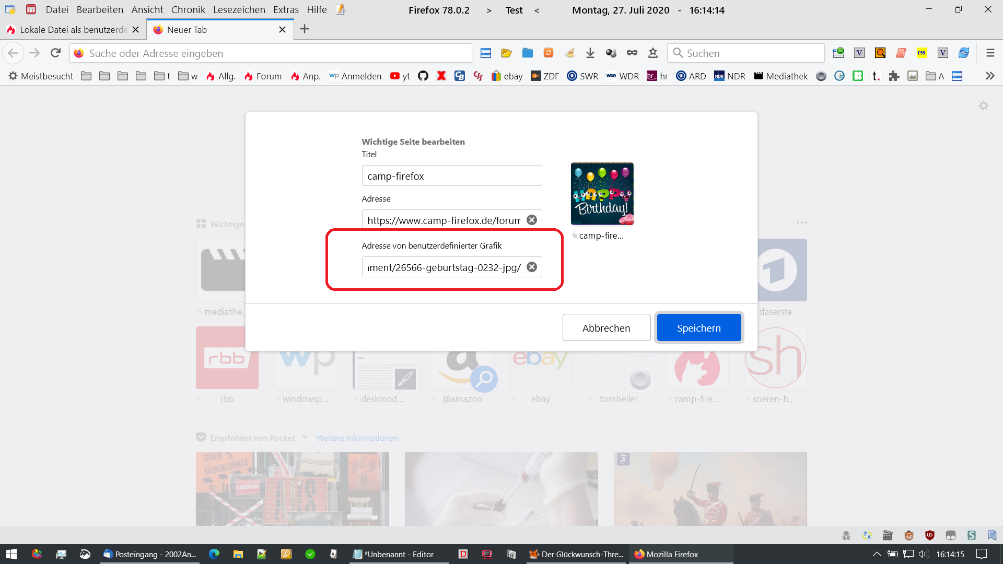
Task: Open the hamburger application menu
Action: (990, 53)
